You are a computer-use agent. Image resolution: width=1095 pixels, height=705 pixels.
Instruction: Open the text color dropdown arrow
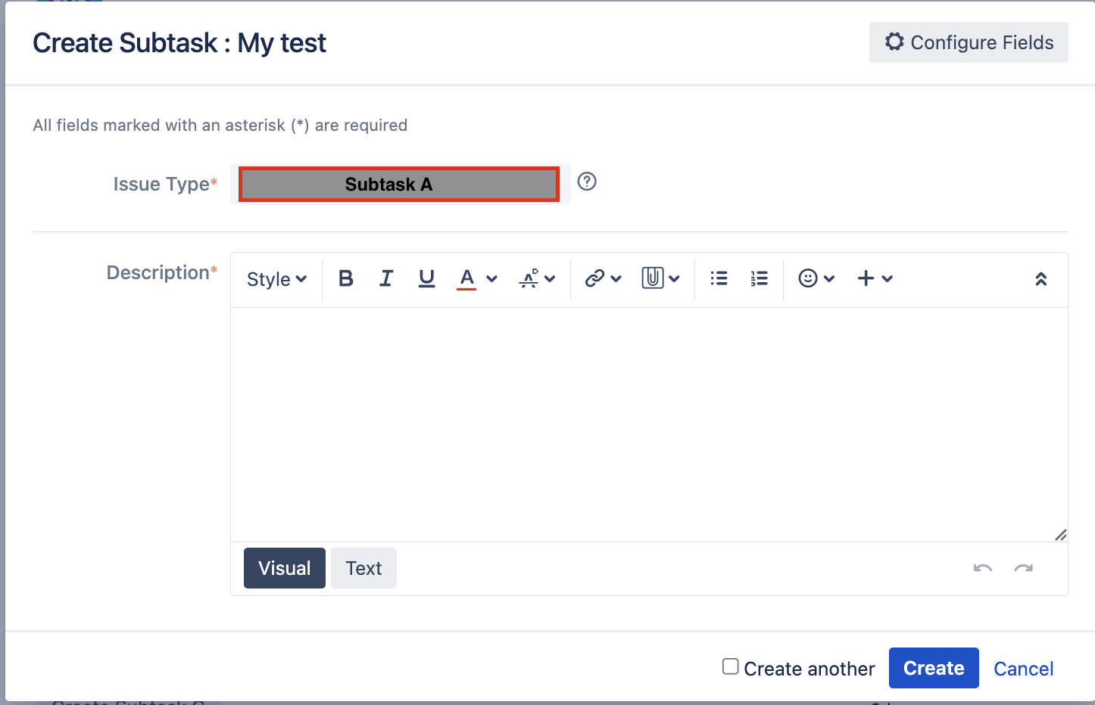pyautogui.click(x=491, y=279)
